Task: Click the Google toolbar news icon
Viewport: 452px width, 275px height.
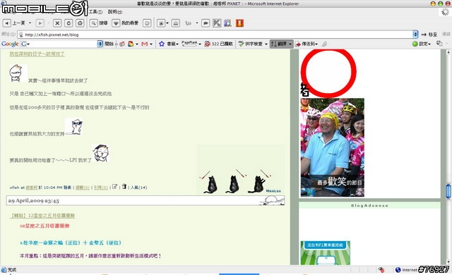Action: [x=122, y=44]
